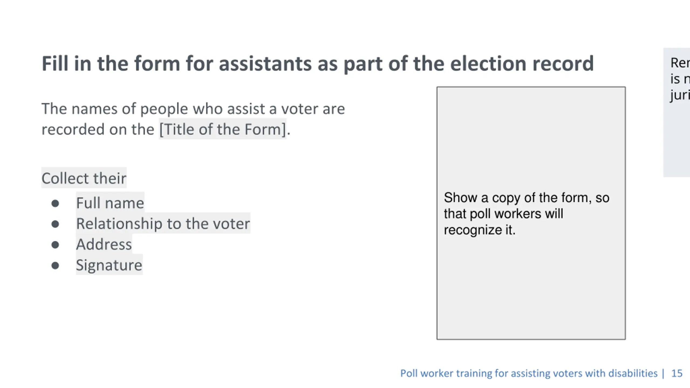Click the 'Collect their' highlighted text
Image resolution: width=690 pixels, height=388 pixels.
tap(84, 178)
